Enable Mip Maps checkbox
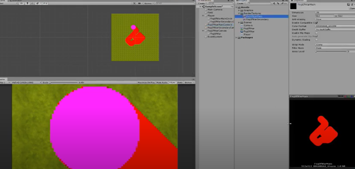 click(x=317, y=33)
